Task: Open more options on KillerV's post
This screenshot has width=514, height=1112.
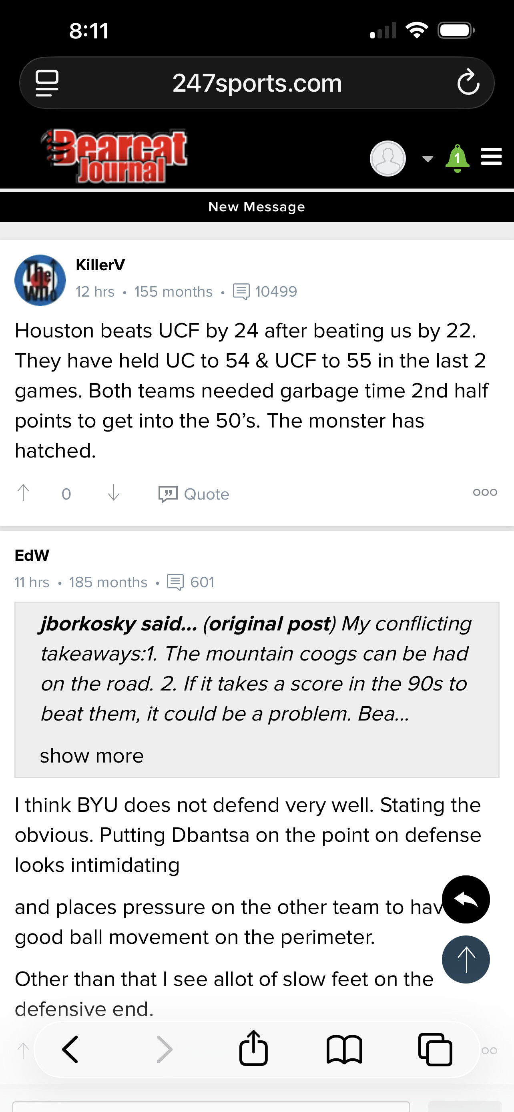Action: 485,492
